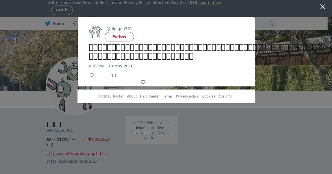Click the reply speech bubble icon

pos(92,75)
